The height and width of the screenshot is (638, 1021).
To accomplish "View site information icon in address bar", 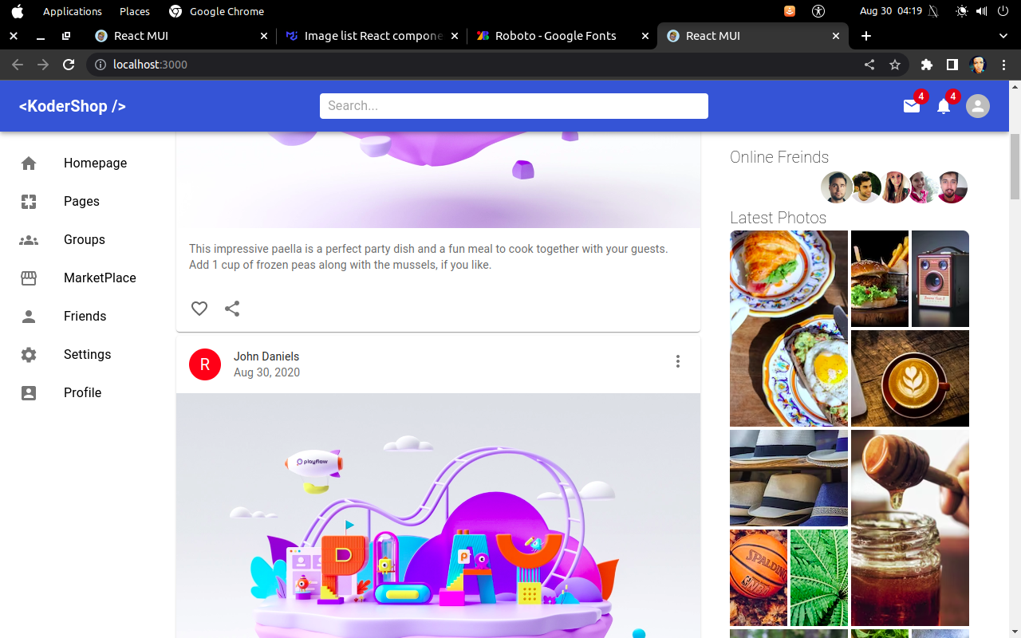I will pyautogui.click(x=101, y=65).
